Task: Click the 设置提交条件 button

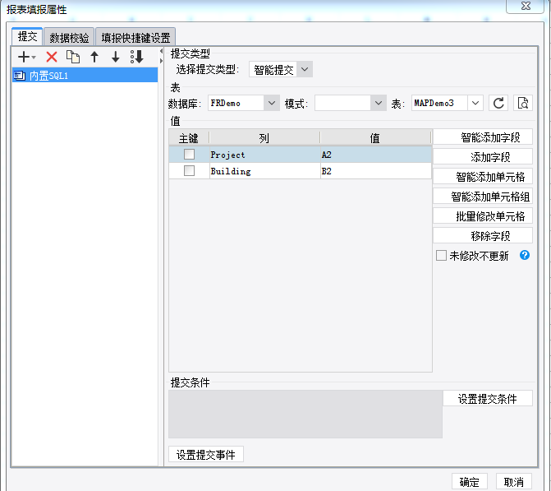Action: 487,399
